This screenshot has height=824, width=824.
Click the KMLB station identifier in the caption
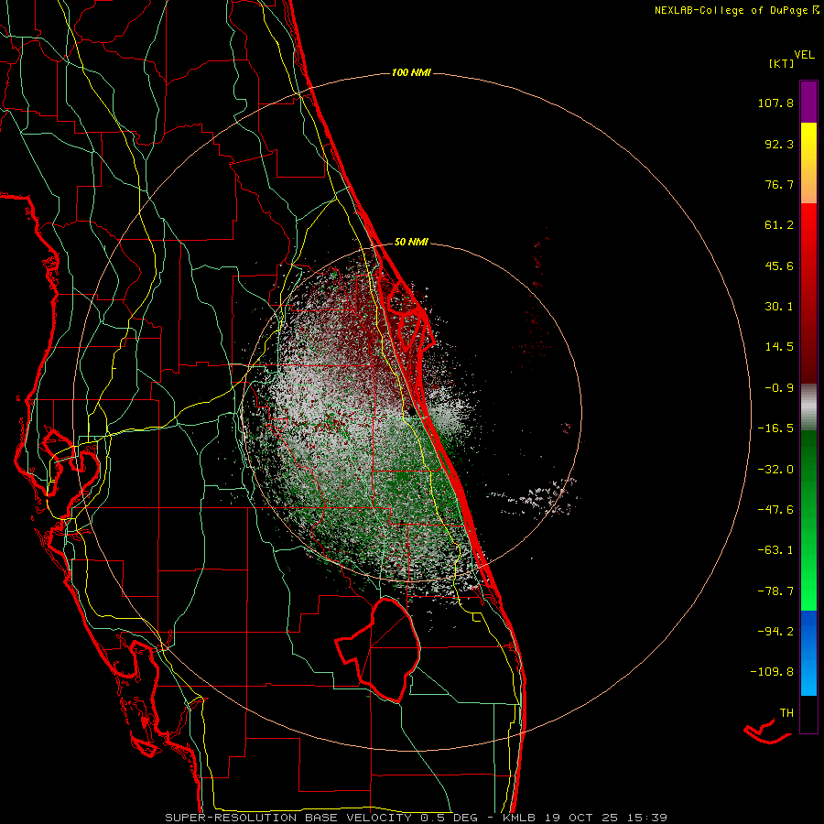coord(521,818)
